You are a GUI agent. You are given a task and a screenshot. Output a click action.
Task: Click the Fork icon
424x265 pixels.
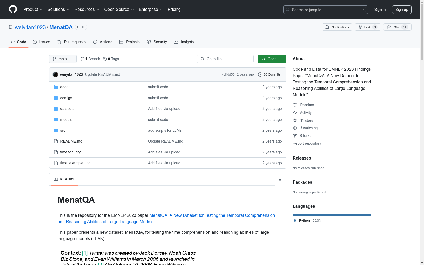click(360, 27)
